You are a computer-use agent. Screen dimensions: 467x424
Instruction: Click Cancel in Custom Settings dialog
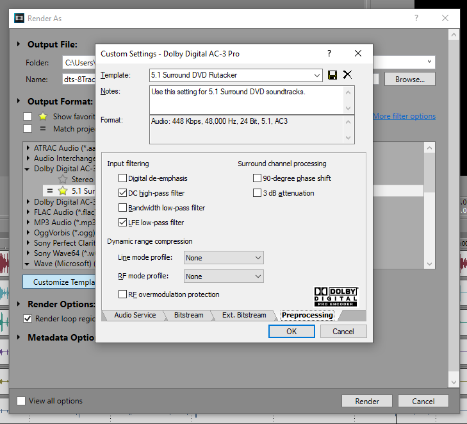343,331
